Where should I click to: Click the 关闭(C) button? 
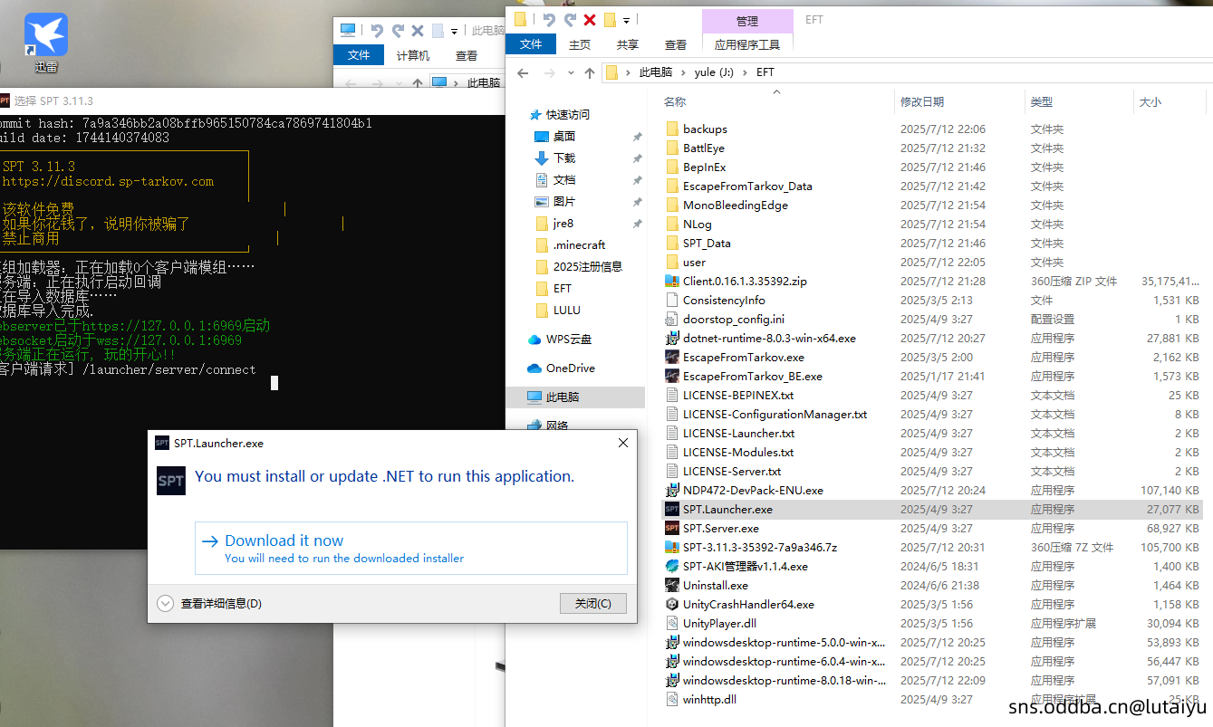pos(593,603)
